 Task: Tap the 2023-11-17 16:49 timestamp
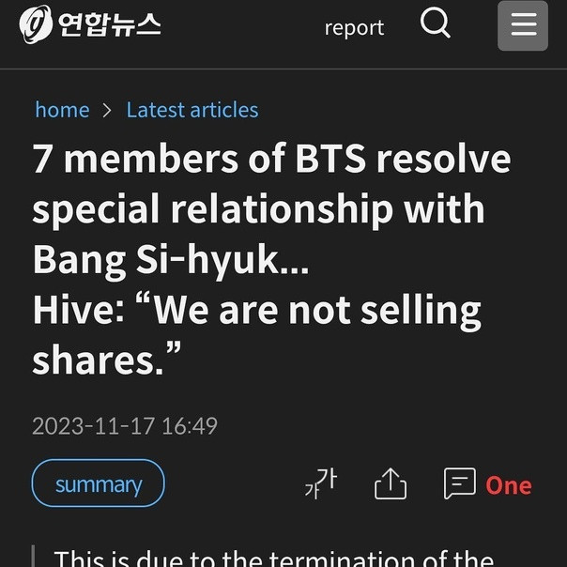(125, 425)
